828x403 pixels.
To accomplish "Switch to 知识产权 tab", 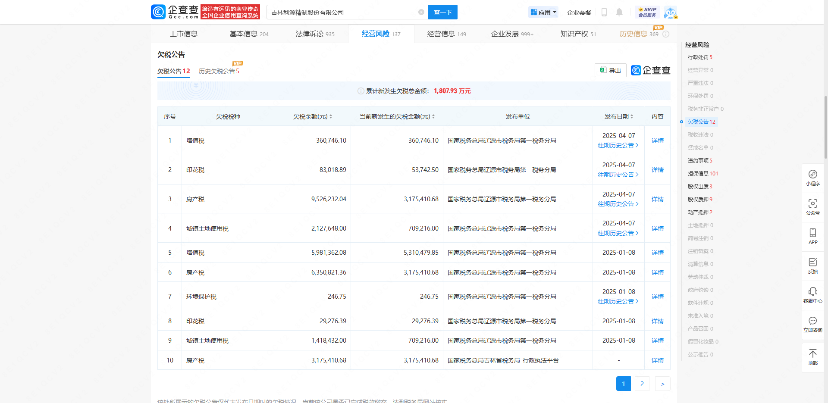I will pos(578,34).
